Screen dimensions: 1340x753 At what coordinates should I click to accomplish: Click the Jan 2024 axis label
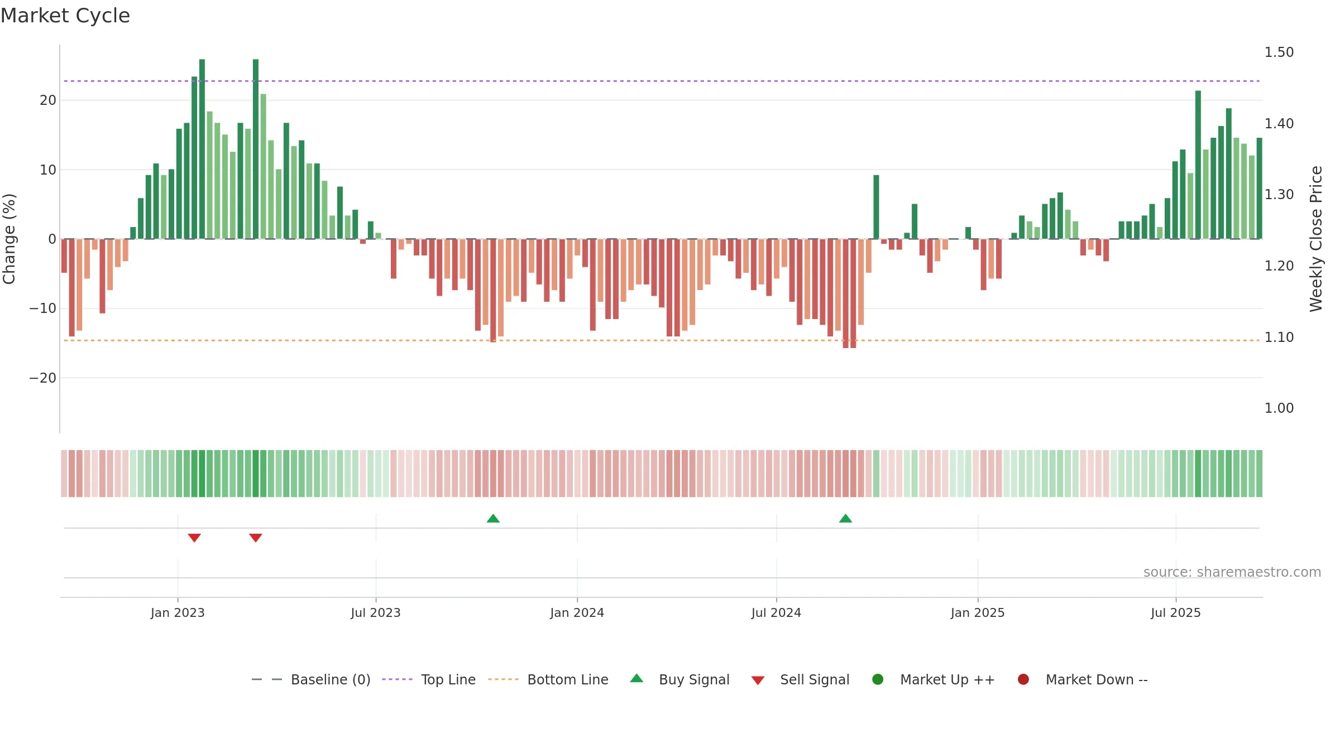pos(577,613)
